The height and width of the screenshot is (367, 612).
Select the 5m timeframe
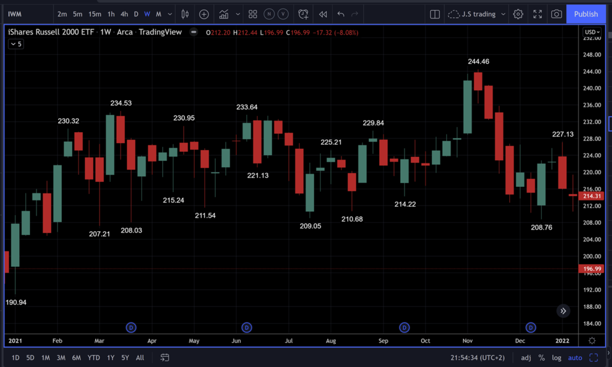click(78, 14)
